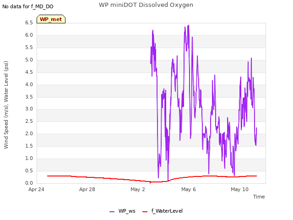This screenshot has width=293, height=220.
Task: Select f_WaterLevel legend entry
Action: pyautogui.click(x=163, y=211)
